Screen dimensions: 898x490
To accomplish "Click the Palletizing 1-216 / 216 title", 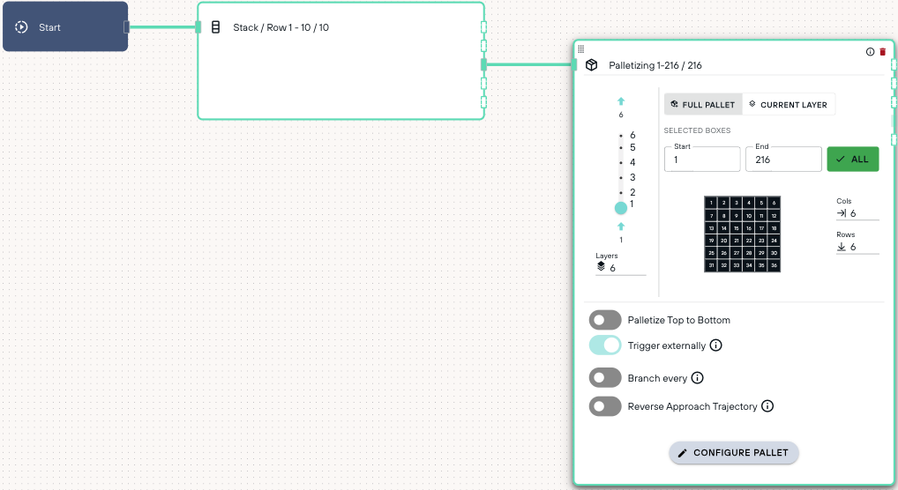I will (x=655, y=65).
